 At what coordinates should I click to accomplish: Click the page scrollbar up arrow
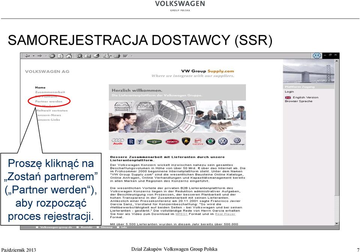[x=337, y=61]
